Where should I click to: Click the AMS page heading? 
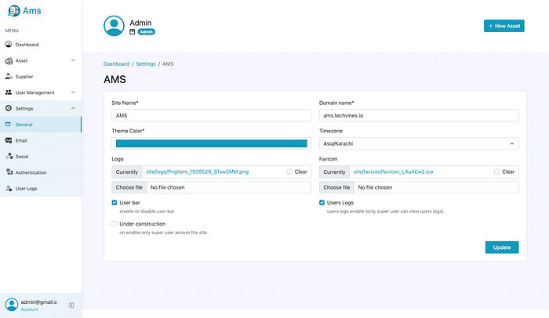point(115,79)
